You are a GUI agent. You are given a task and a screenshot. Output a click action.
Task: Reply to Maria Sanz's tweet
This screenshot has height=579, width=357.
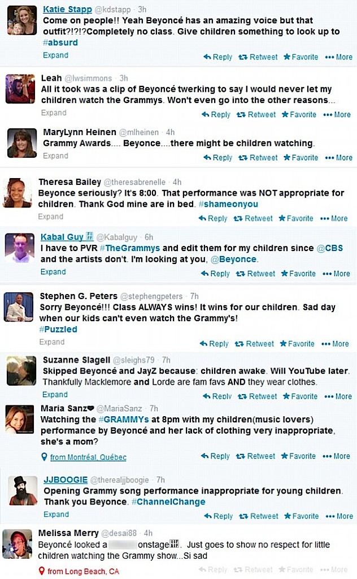pos(216,456)
